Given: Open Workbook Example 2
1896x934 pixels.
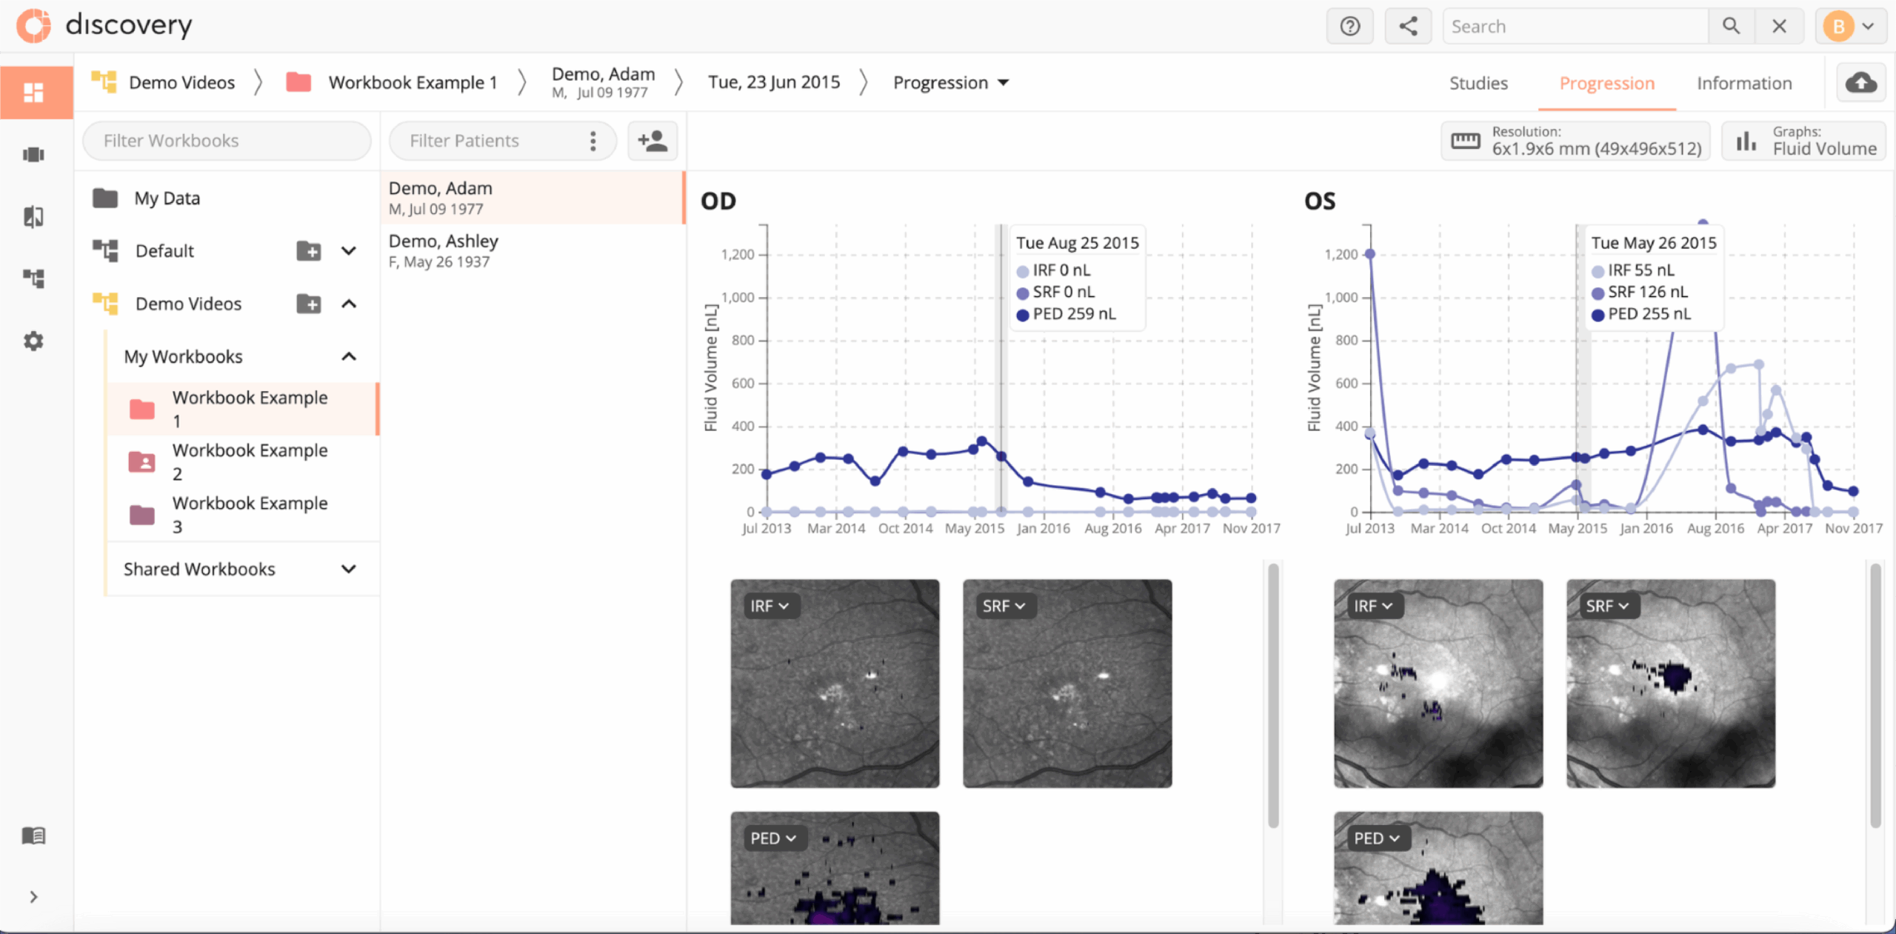Looking at the screenshot, I should [249, 461].
